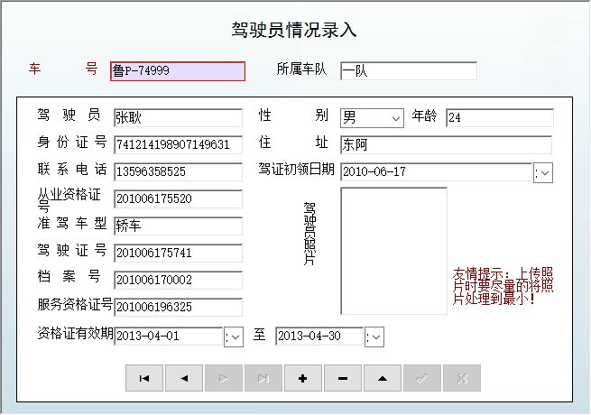This screenshot has height=415, width=591.
Task: Add a new driver record with plus
Action: pyautogui.click(x=303, y=379)
